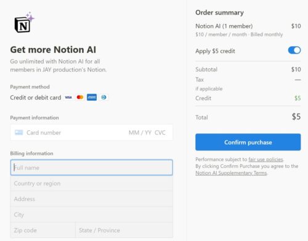Focus the Card number input field
Screen dimensions: 308x241
point(74,133)
